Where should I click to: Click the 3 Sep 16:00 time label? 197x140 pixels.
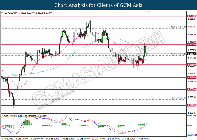click(22, 139)
